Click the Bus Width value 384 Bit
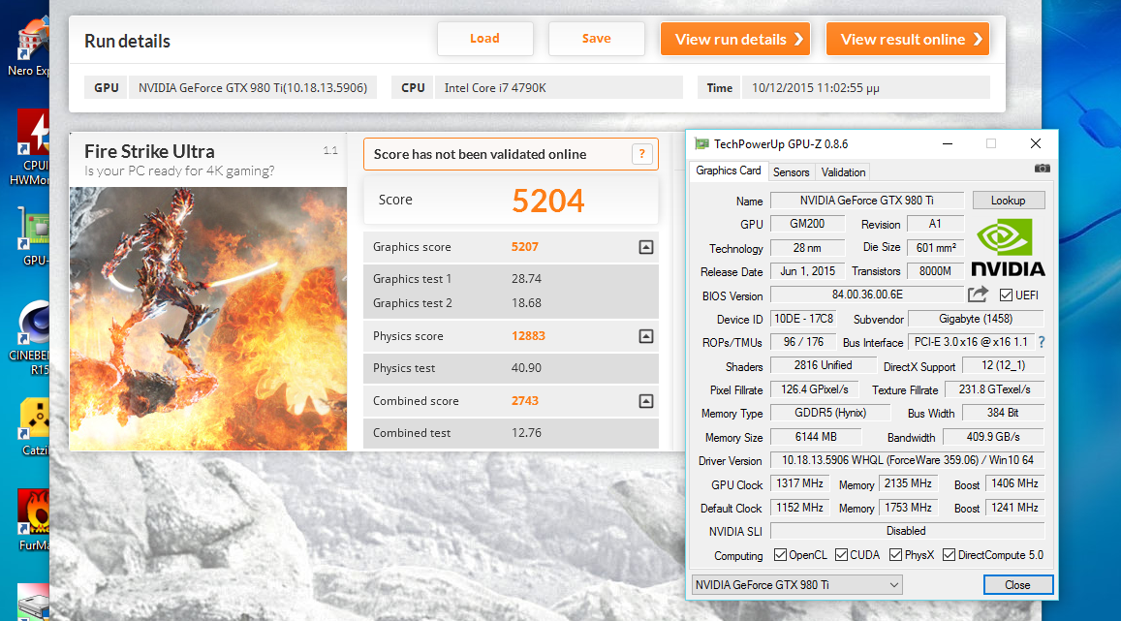1121x621 pixels. coord(1003,413)
